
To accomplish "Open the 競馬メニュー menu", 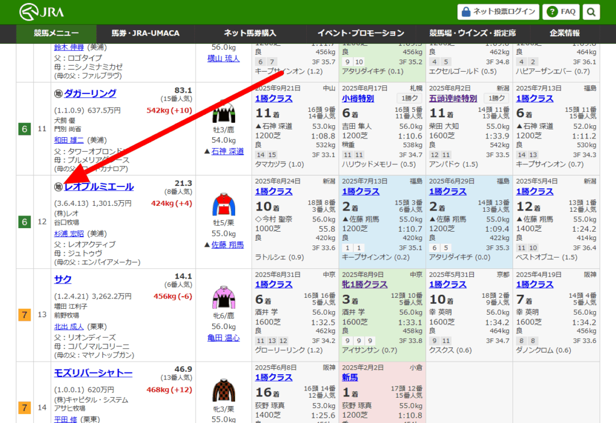I will point(56,33).
